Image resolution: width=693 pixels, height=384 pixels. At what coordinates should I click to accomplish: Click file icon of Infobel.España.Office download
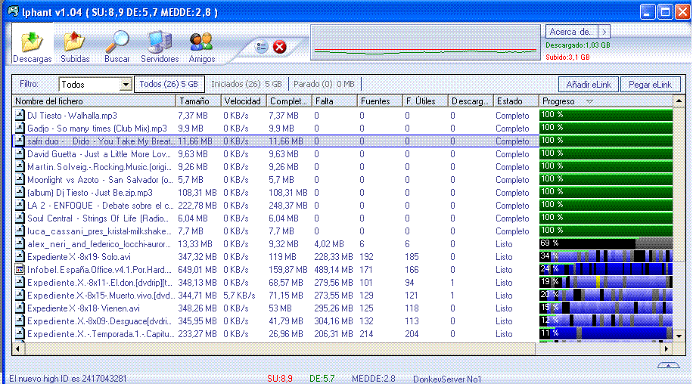(x=20, y=270)
